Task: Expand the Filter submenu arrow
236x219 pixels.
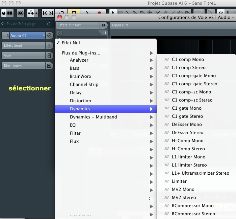Action: point(151,133)
